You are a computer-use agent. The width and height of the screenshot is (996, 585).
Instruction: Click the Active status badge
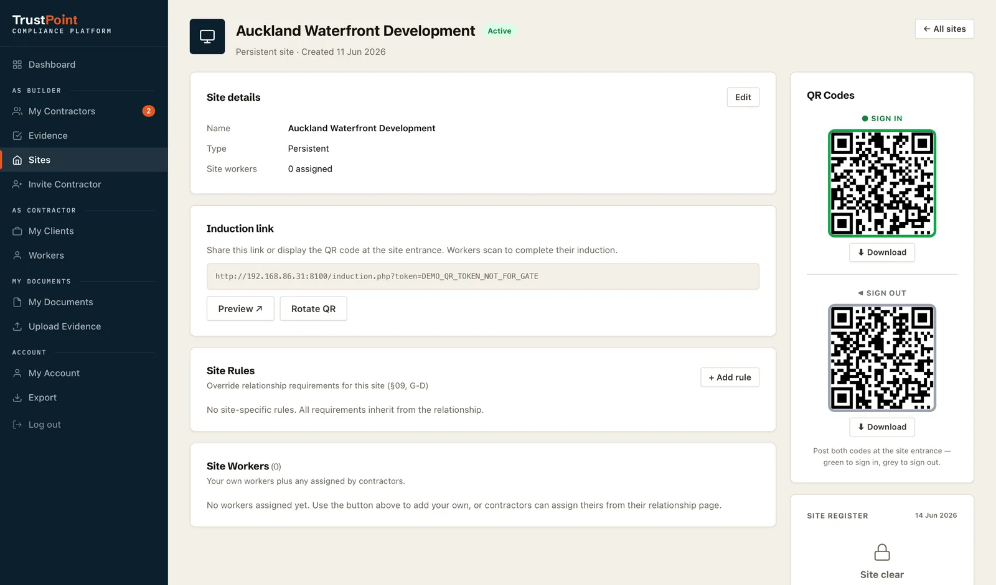tap(499, 31)
